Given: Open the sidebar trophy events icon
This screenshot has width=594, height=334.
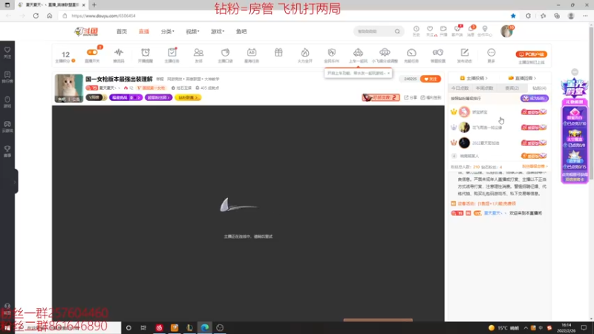Looking at the screenshot, I should pyautogui.click(x=7, y=148).
